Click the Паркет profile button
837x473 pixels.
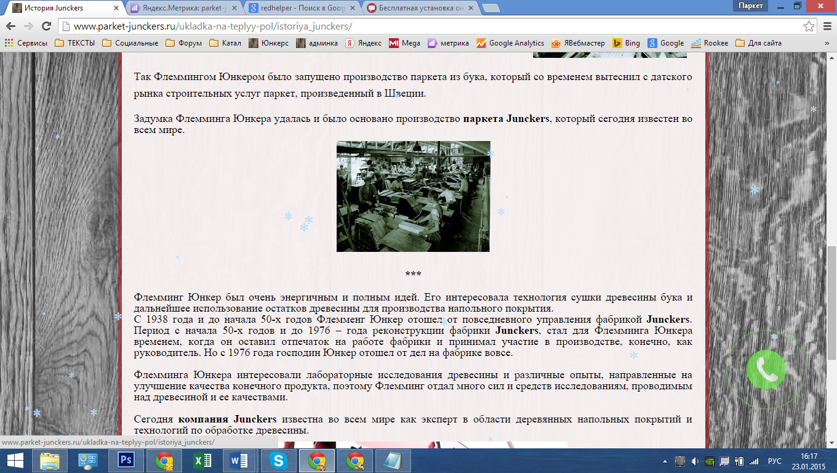click(x=750, y=6)
